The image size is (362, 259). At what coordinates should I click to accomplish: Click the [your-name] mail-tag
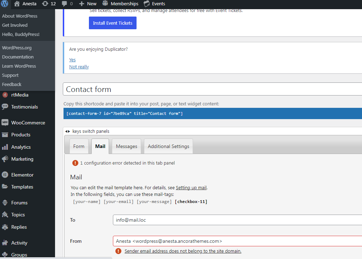pyautogui.click(x=86, y=202)
